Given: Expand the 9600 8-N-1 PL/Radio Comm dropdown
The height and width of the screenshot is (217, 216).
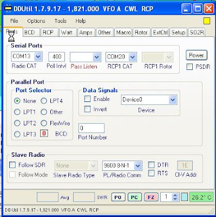Looking at the screenshot, I should [x=138, y=165].
